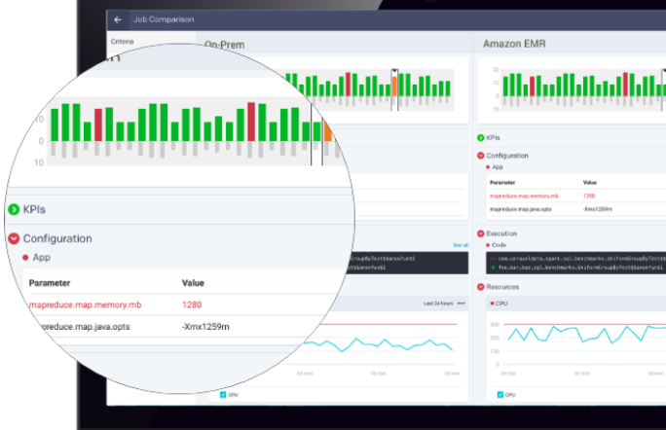
Task: Click Value header in Amazon EMR table
Action: click(x=589, y=183)
